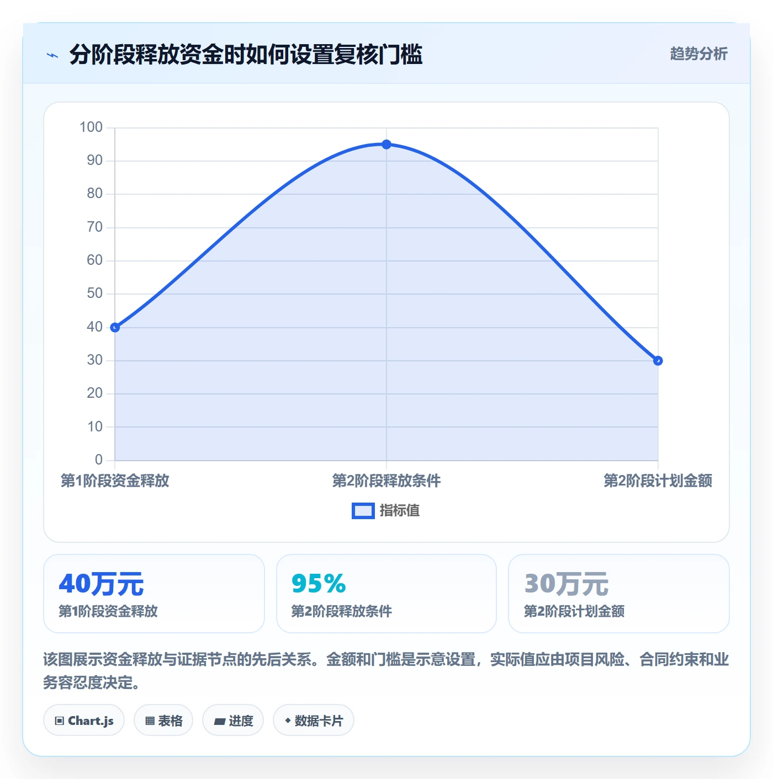Click the card caption 第2阶段释放条件 under 95%

point(342,611)
